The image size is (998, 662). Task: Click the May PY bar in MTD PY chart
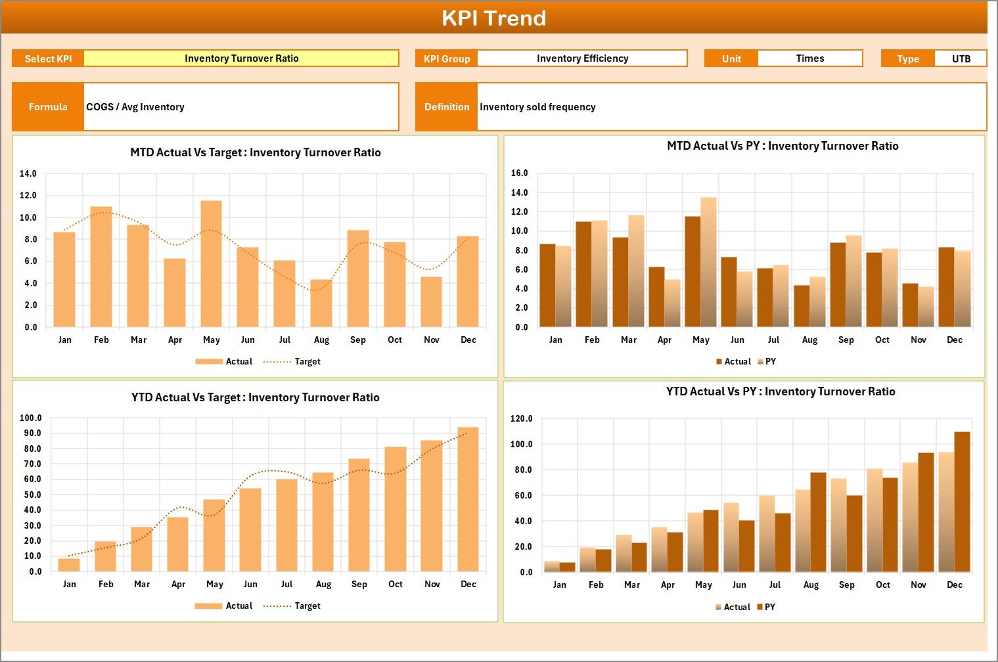pos(708,263)
